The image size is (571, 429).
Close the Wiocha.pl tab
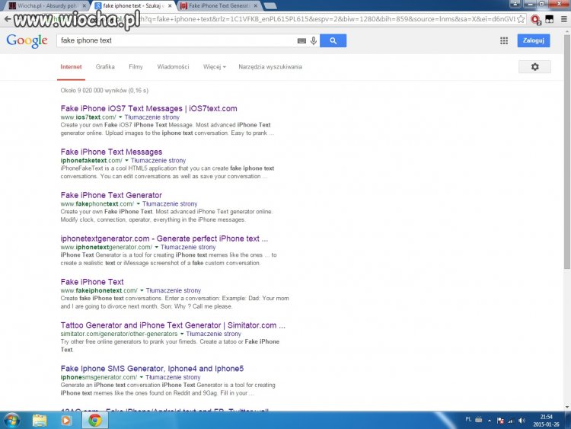click(84, 6)
